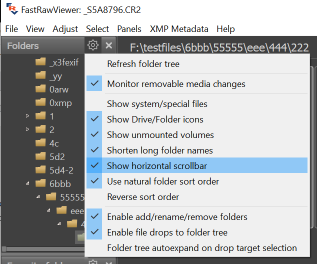
Task: Click Refresh folder tree
Action: (143, 63)
